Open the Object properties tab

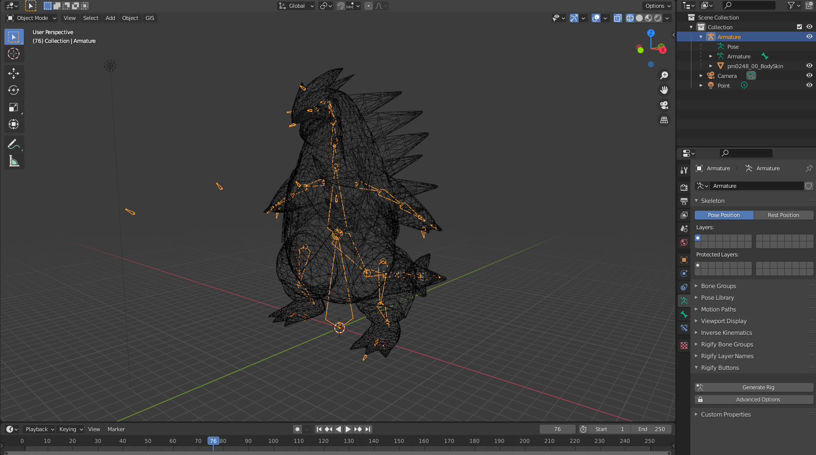[684, 260]
